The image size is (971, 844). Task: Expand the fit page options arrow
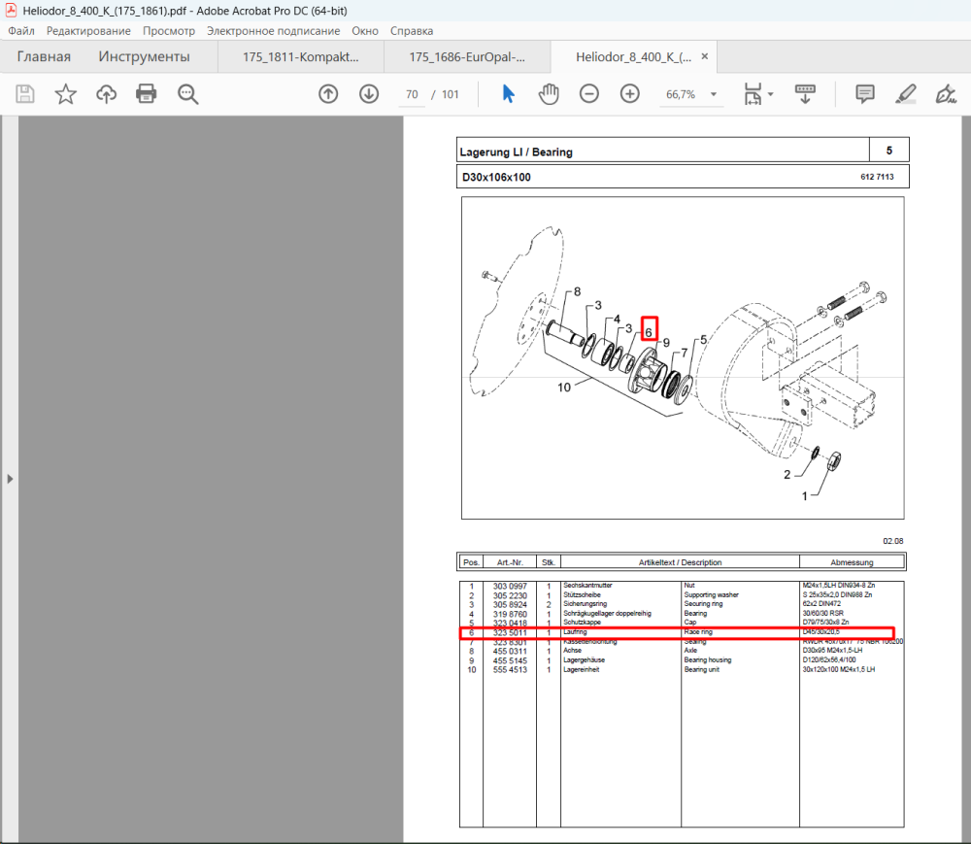pyautogui.click(x=770, y=95)
